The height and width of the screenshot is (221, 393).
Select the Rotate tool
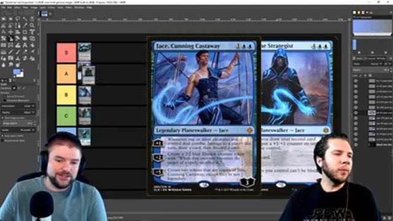4,38
